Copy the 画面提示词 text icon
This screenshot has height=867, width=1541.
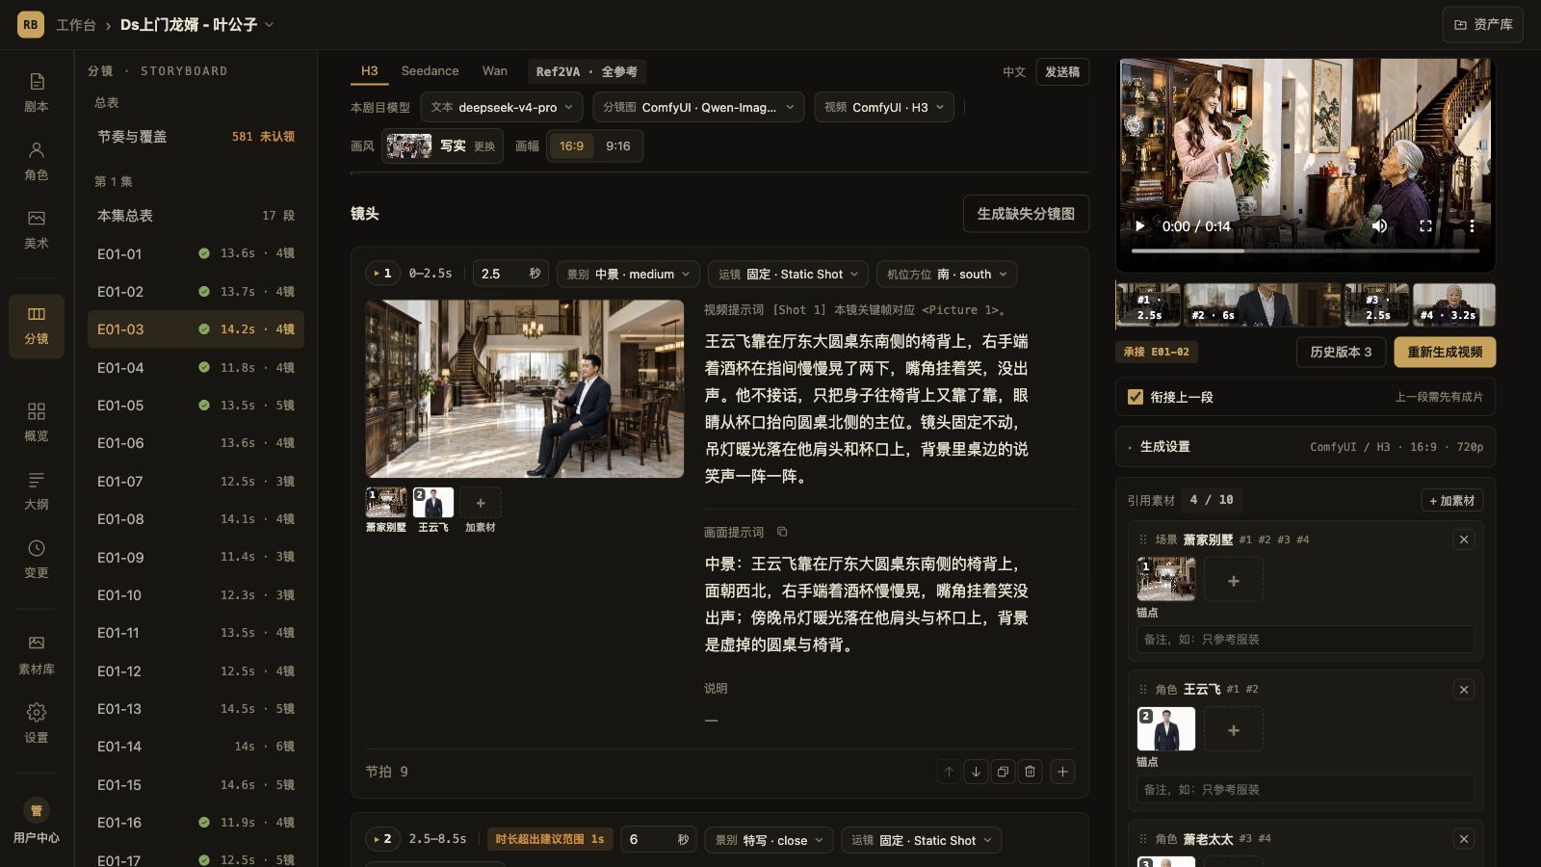click(x=782, y=532)
